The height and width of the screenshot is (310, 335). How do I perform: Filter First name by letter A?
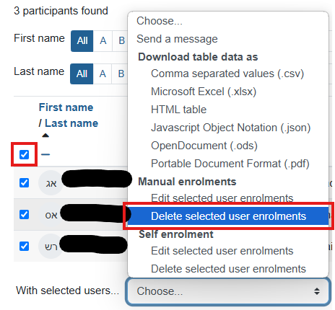pyautogui.click(x=103, y=41)
